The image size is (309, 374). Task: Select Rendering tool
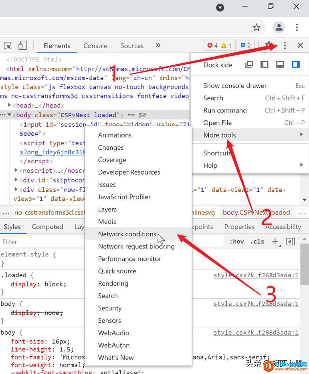[x=138, y=283]
